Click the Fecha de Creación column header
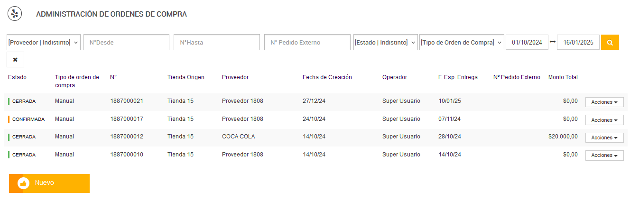630x201 pixels. coord(327,77)
